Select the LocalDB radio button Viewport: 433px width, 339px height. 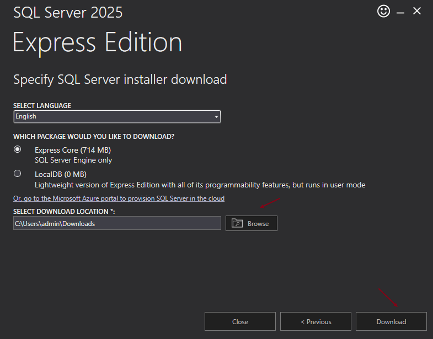[18, 174]
